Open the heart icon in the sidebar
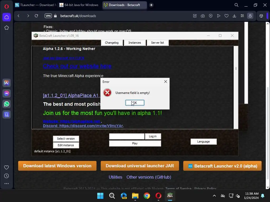 point(7,167)
